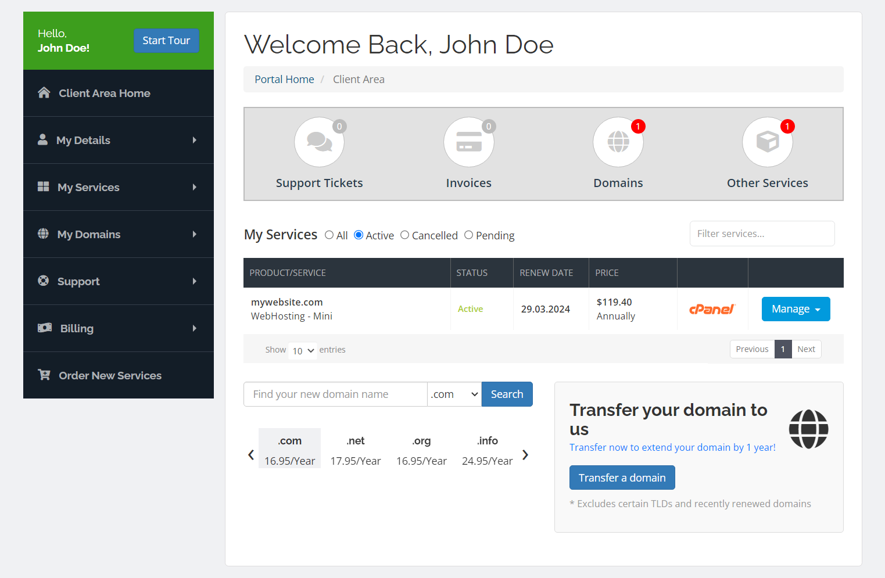This screenshot has width=885, height=578.
Task: Click the grey zero badge on Support Tickets
Action: 339,126
